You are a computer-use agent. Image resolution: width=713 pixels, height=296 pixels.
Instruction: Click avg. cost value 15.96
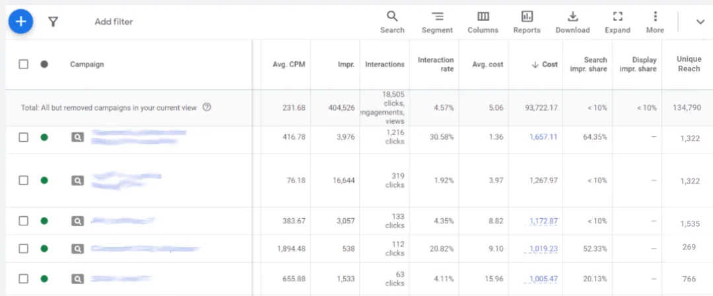(x=494, y=279)
